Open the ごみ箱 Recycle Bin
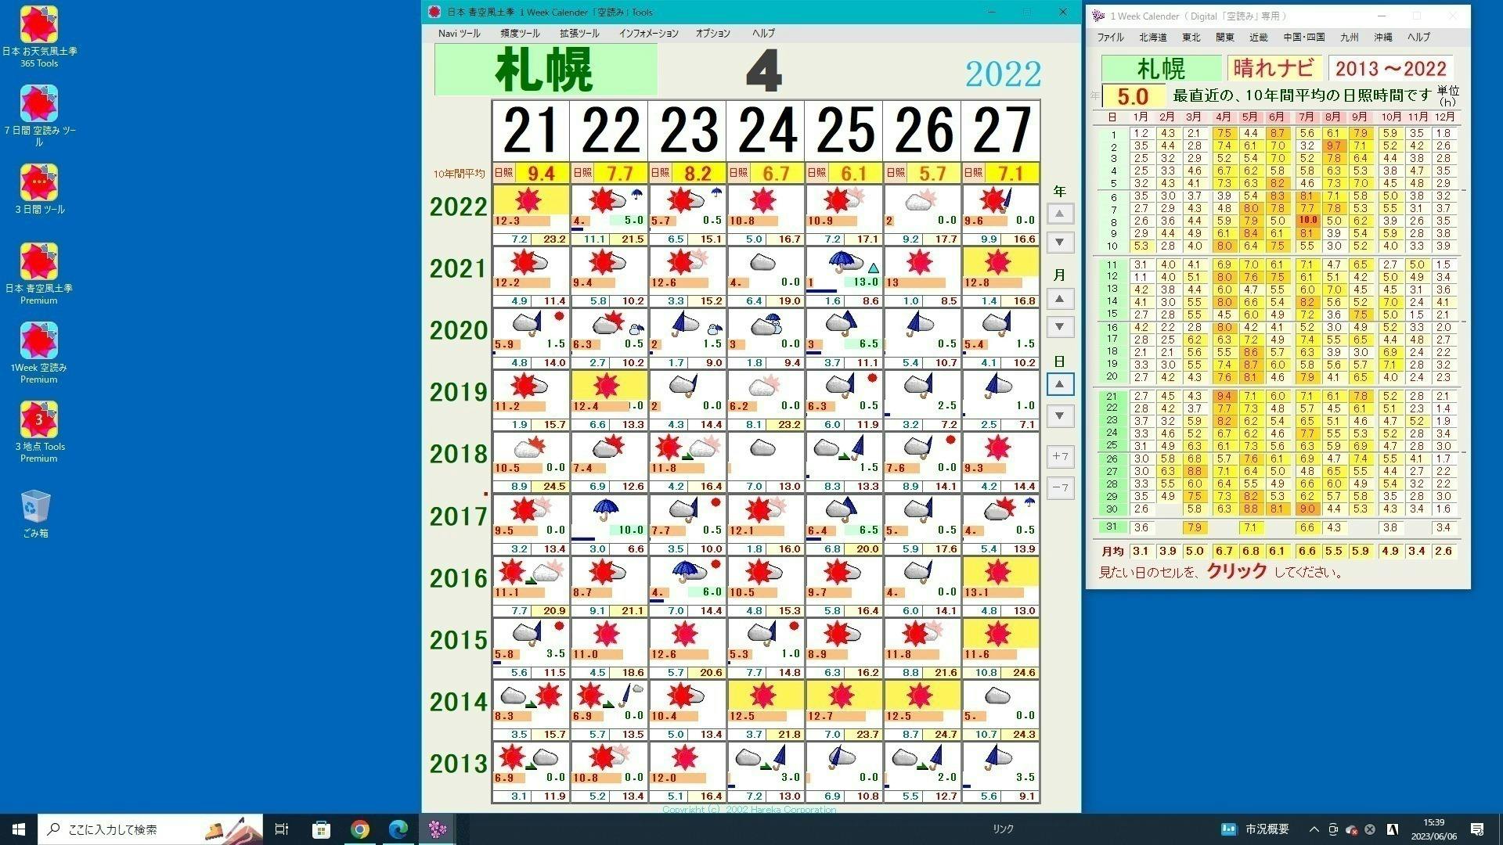Screen dimensions: 1503x845 (x=35, y=505)
